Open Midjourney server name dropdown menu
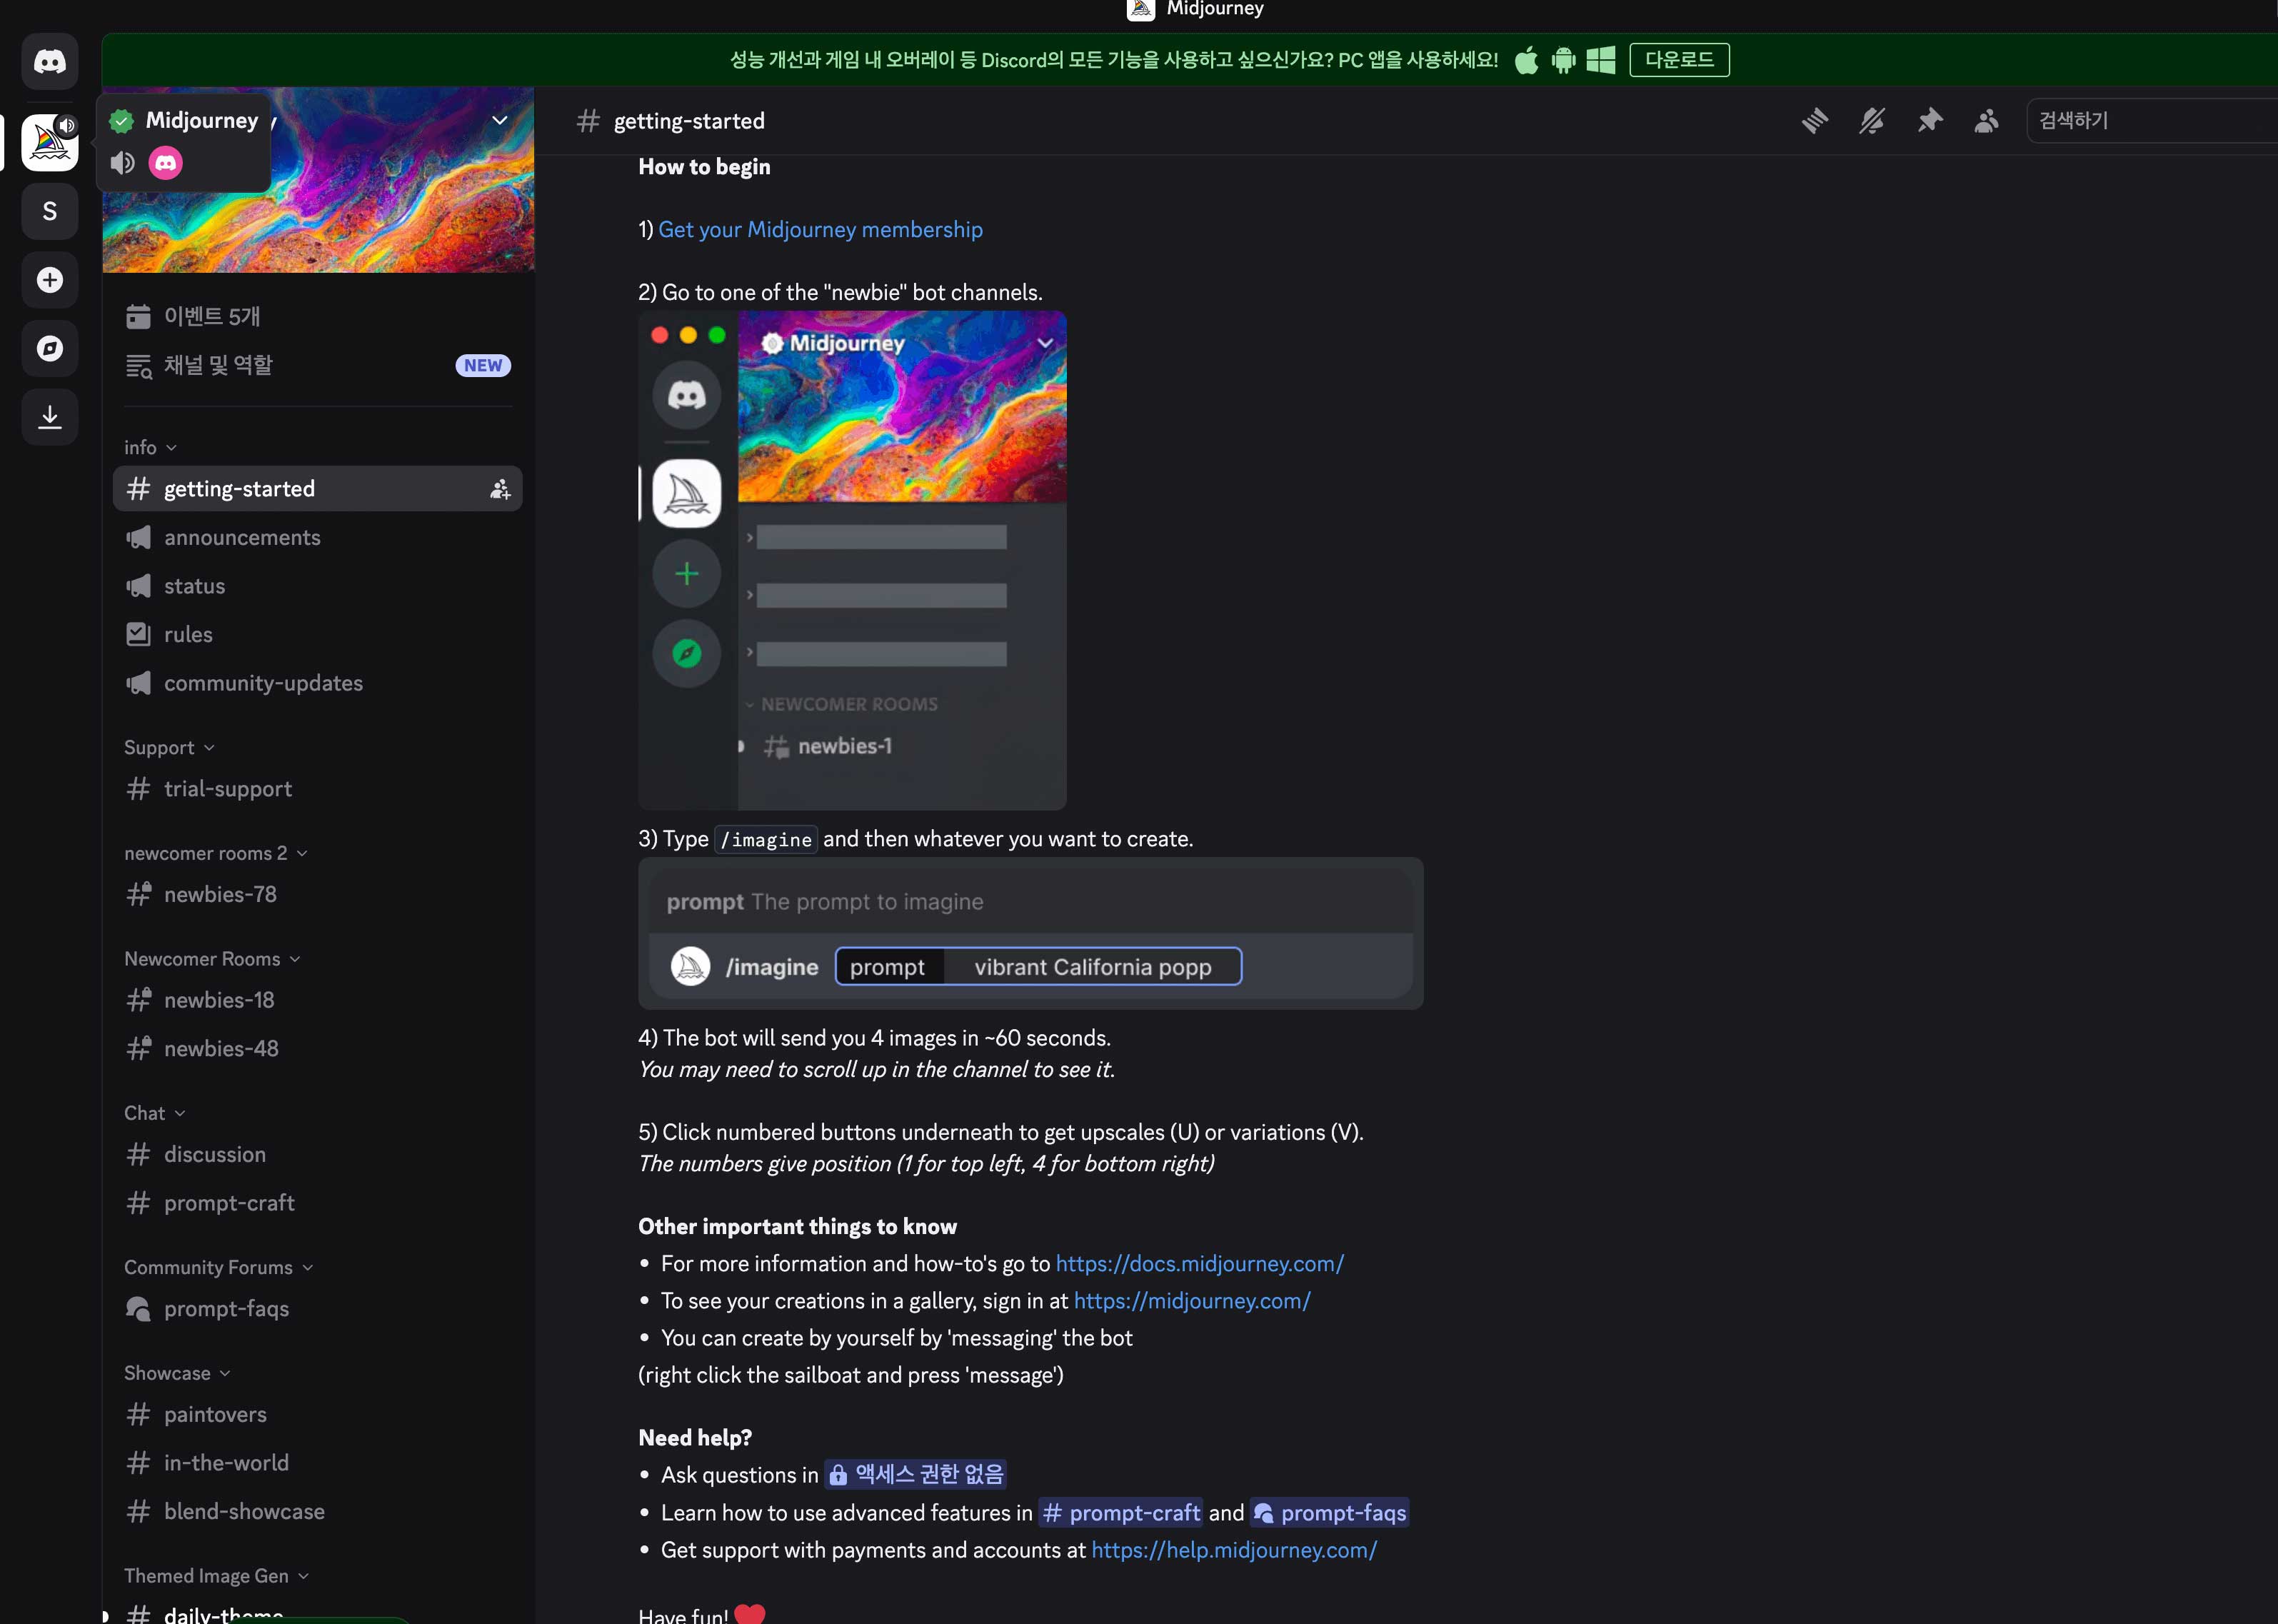Screen dimensions: 2278x1624 [499, 121]
